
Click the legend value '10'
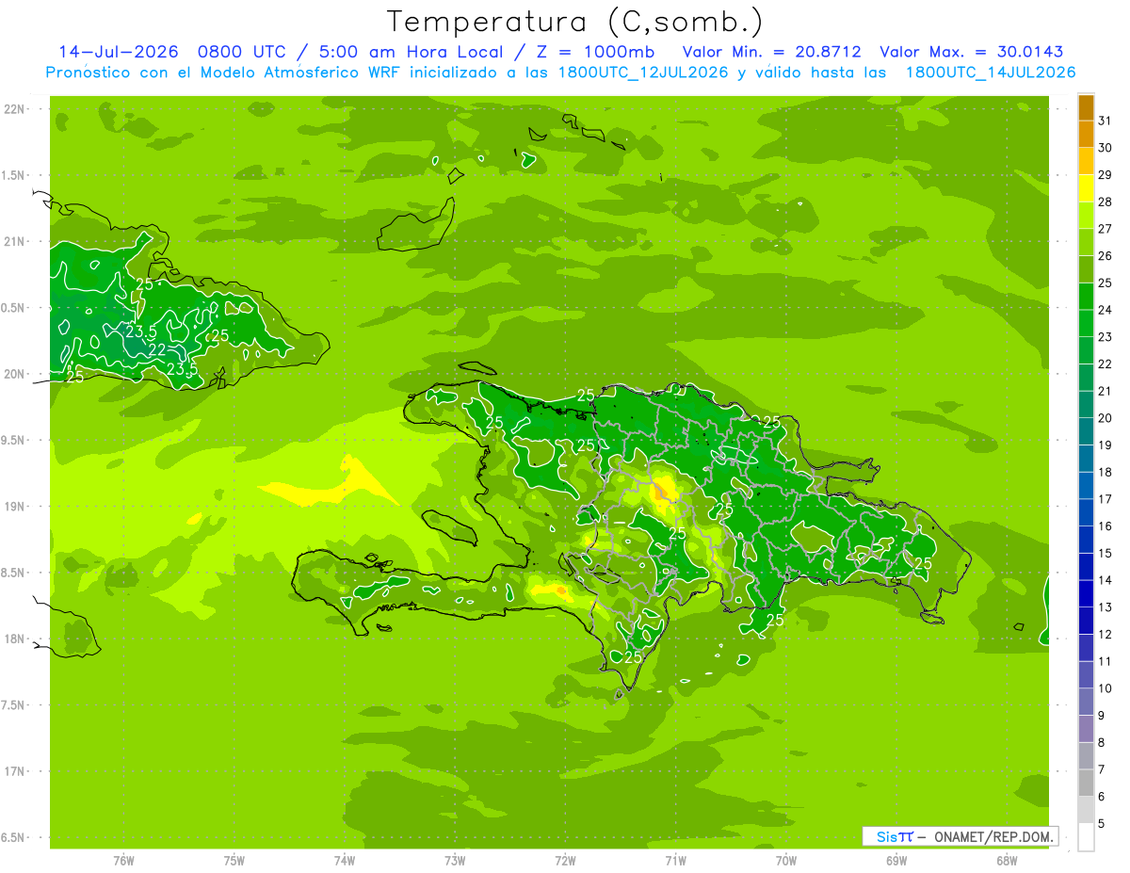click(x=1106, y=688)
